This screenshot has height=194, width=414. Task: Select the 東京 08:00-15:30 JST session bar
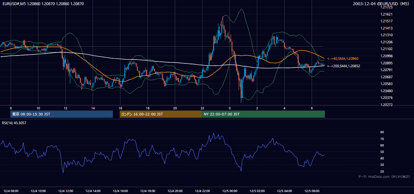pos(62,114)
